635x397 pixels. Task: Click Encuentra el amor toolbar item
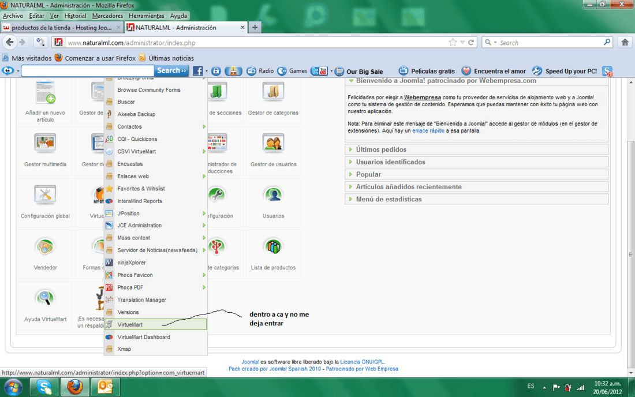click(x=494, y=71)
